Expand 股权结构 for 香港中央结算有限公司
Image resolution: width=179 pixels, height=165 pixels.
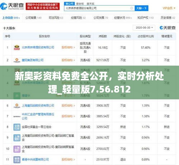pyautogui.click(x=68, y=159)
